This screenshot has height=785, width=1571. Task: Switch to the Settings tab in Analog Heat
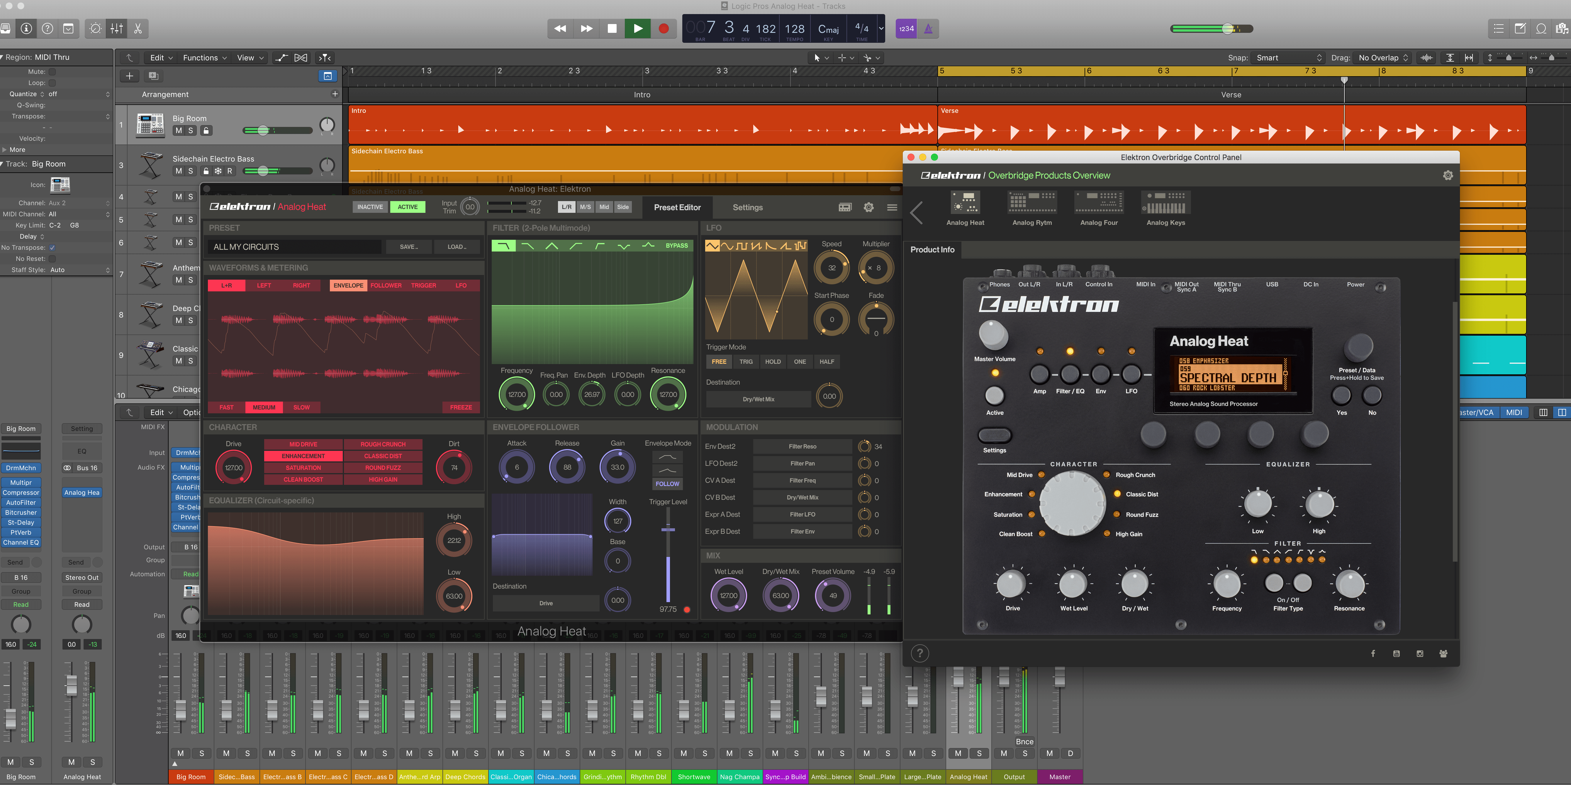coord(747,207)
